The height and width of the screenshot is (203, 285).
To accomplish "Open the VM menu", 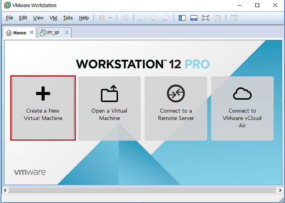I will pos(53,18).
